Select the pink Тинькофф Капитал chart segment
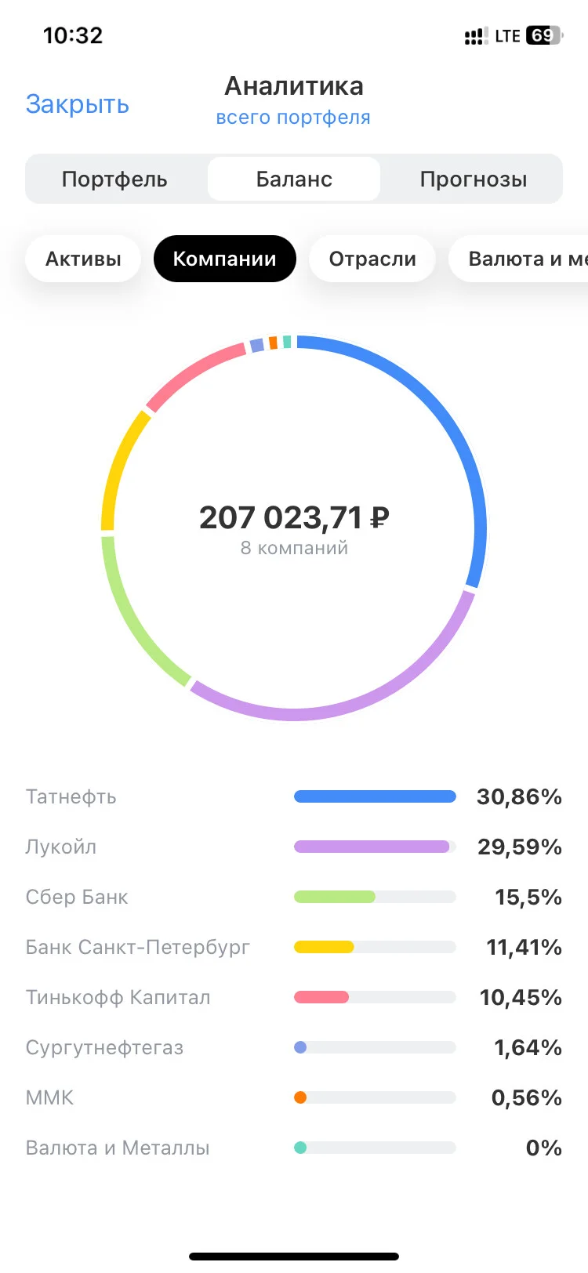Screen dimensions: 588x1273 [192, 374]
